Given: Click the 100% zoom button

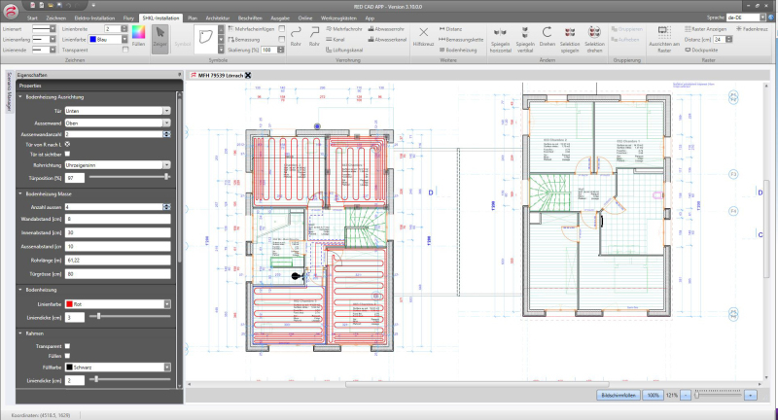Looking at the screenshot, I should tap(653, 395).
